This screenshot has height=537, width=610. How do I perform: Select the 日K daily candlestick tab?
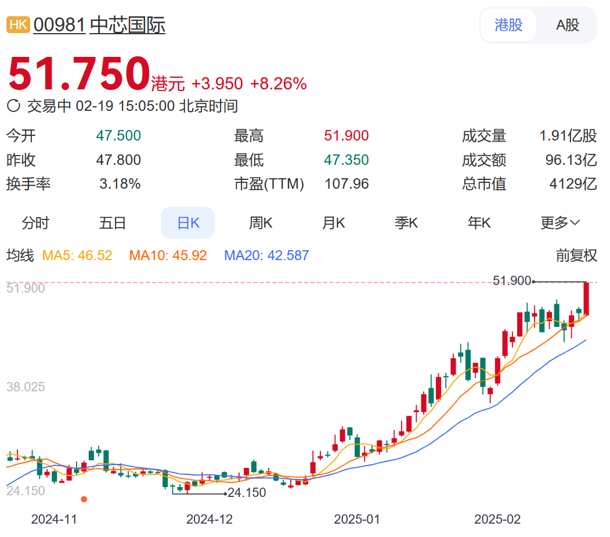click(188, 223)
